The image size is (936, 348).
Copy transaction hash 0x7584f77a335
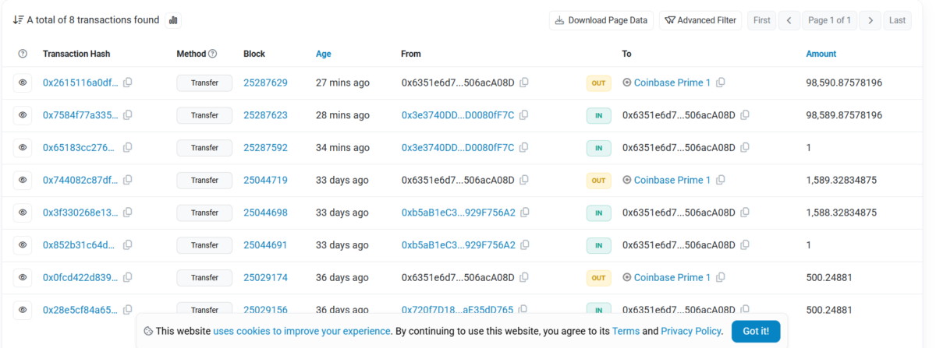128,115
